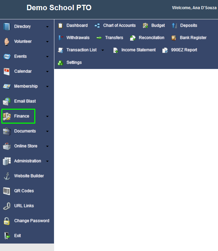Open Finance Settings
Screen dimensions: 218x251
74,62
